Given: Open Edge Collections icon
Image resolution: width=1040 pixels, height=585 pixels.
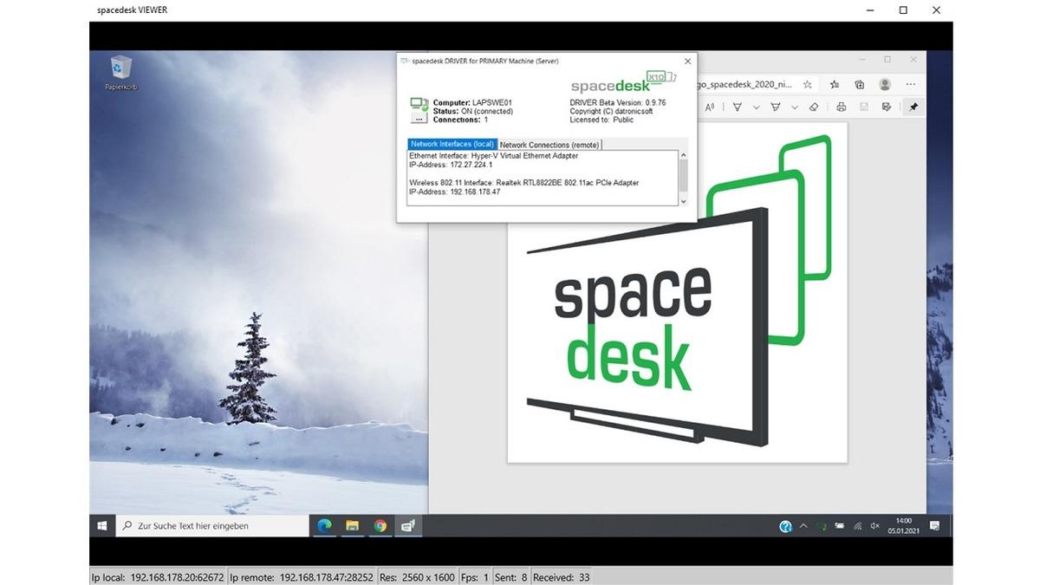Looking at the screenshot, I should pos(860,85).
